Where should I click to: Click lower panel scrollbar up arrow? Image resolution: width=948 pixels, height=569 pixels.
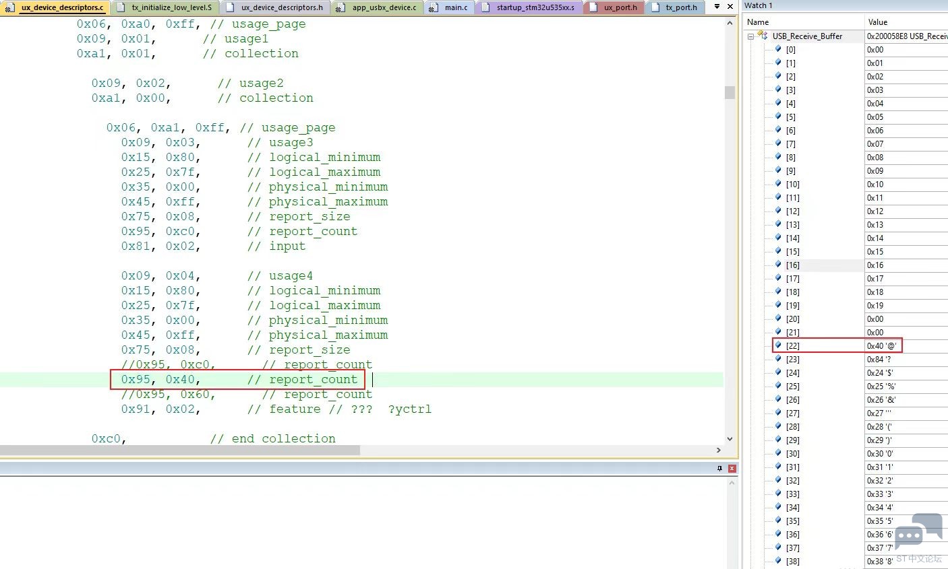pos(732,483)
